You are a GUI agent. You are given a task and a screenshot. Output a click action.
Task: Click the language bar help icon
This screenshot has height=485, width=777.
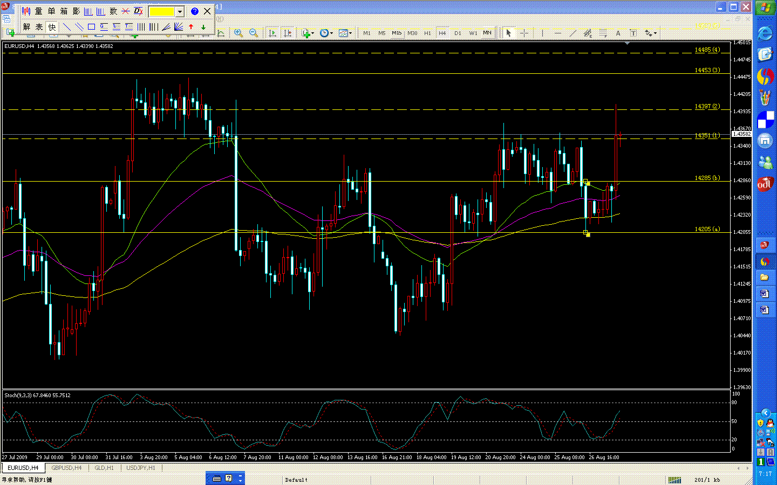[229, 478]
